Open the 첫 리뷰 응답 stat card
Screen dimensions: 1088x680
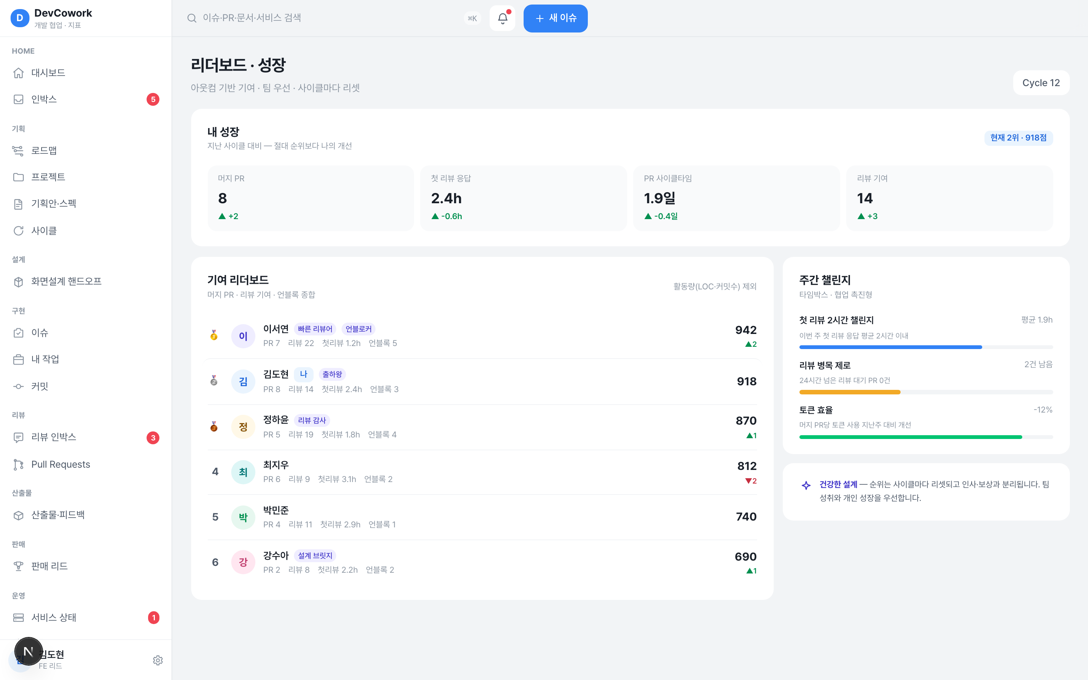[x=523, y=198]
